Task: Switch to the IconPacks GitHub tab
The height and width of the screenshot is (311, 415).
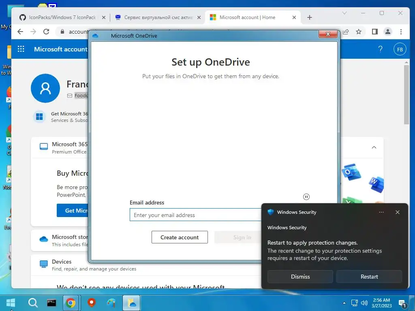Action: pos(62,17)
